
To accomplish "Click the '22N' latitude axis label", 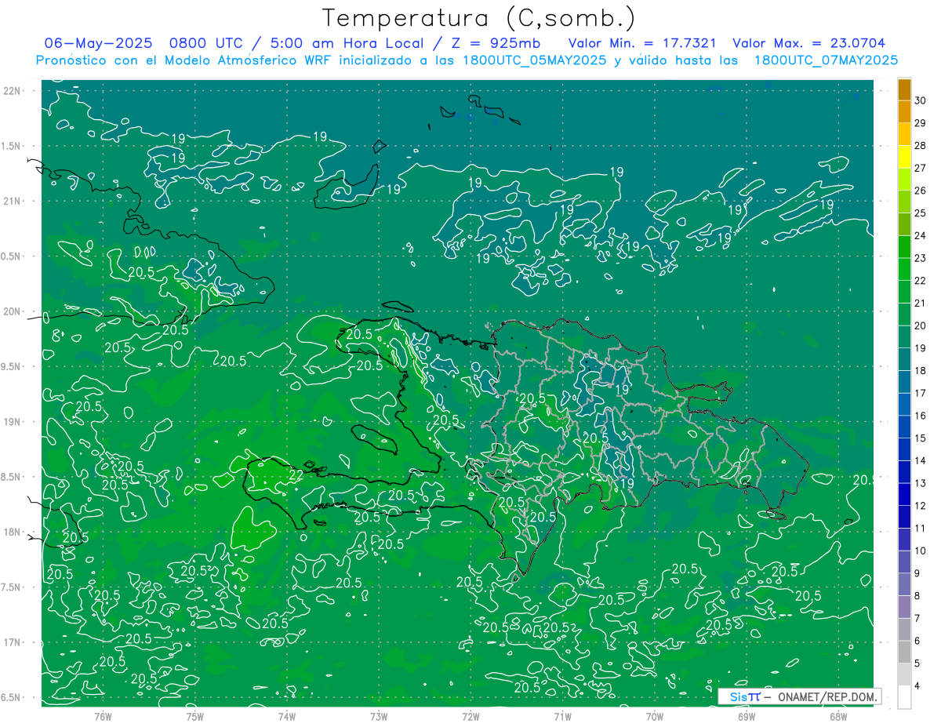I will click(11, 91).
